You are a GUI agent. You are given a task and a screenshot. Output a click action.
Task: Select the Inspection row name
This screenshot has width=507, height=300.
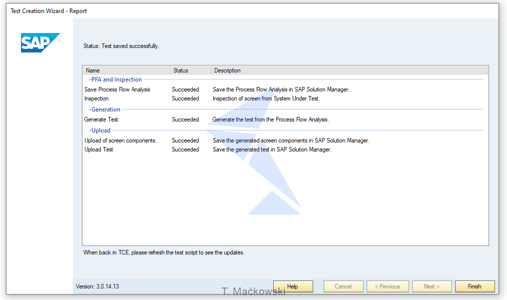(96, 98)
